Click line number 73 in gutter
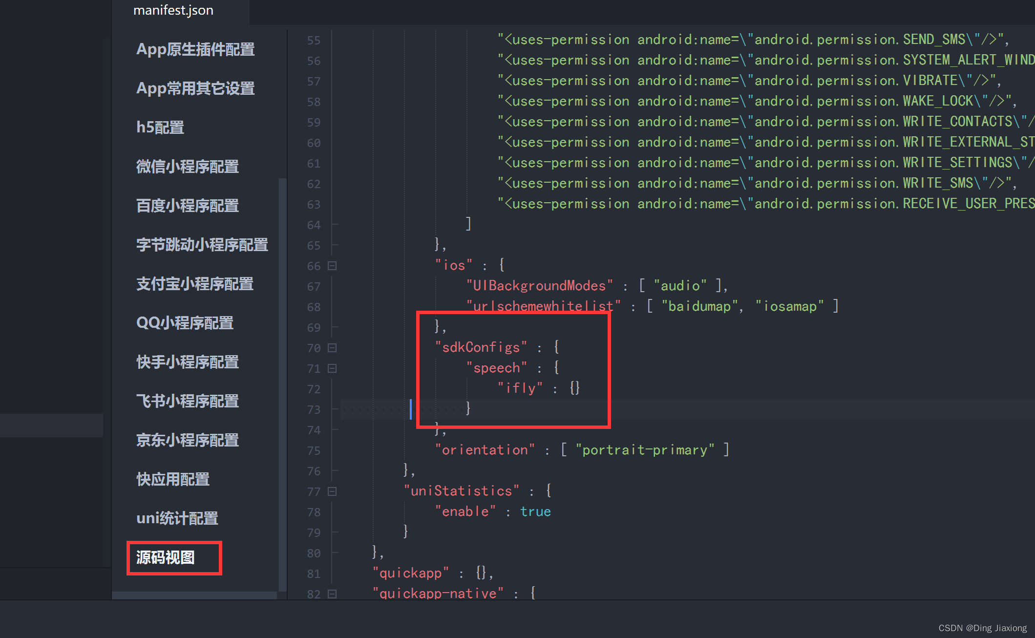The width and height of the screenshot is (1035, 638). [314, 409]
